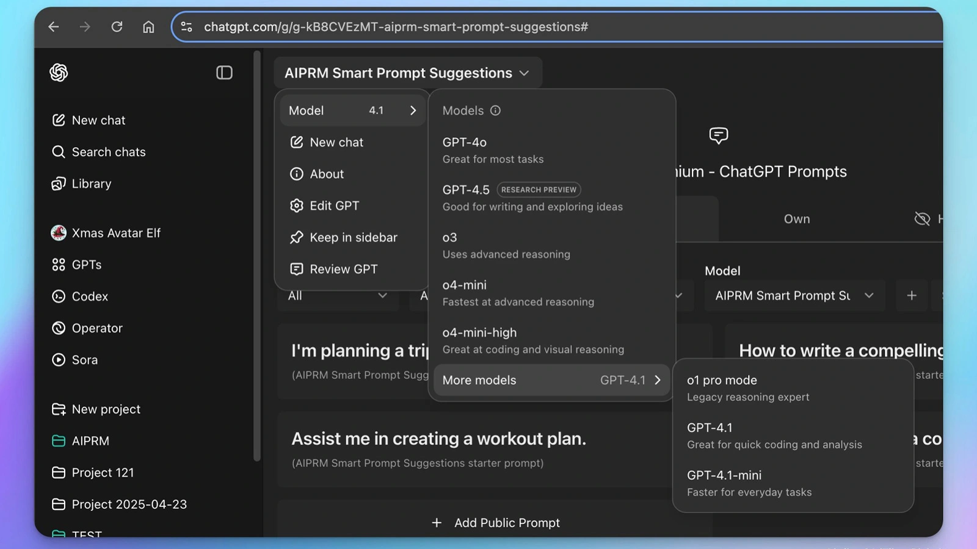Select Review GPT menu item
Viewport: 977px width, 549px height.
pos(352,269)
